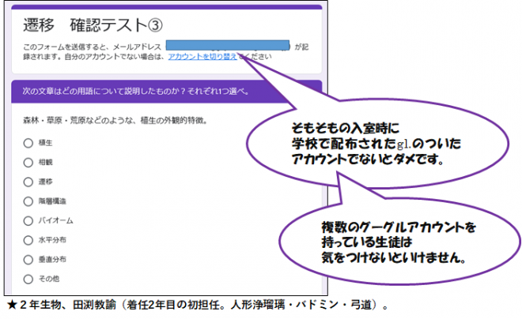Select 階層構造 as the answer
This screenshot has height=319, width=522.
pyautogui.click(x=28, y=201)
